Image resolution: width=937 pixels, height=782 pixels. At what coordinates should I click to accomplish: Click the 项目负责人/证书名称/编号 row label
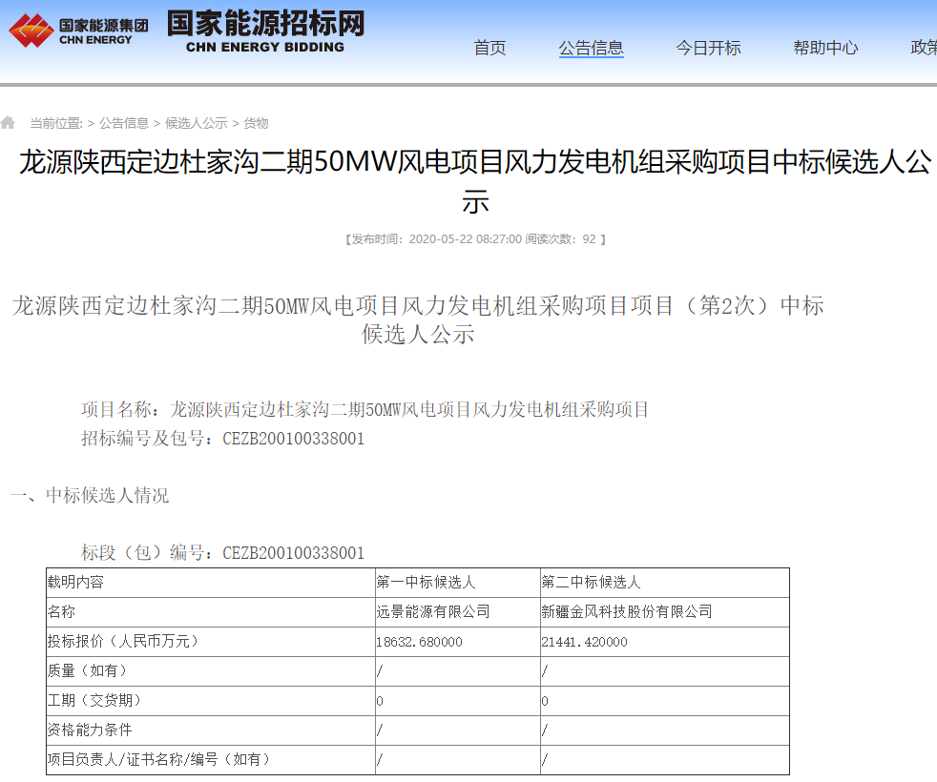211,759
